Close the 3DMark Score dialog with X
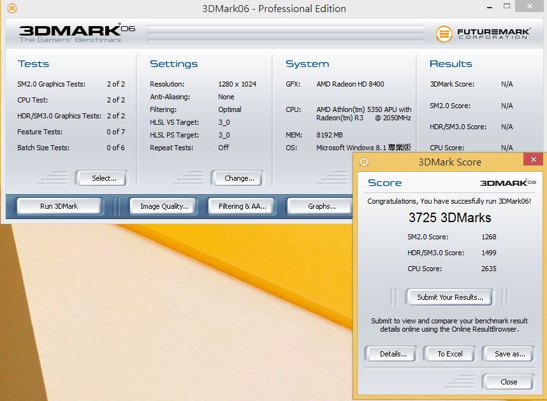 (534, 159)
